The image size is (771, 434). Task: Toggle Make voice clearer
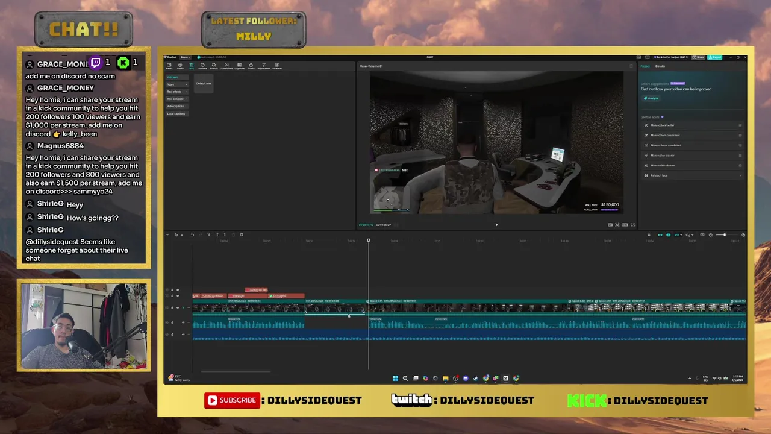740,156
